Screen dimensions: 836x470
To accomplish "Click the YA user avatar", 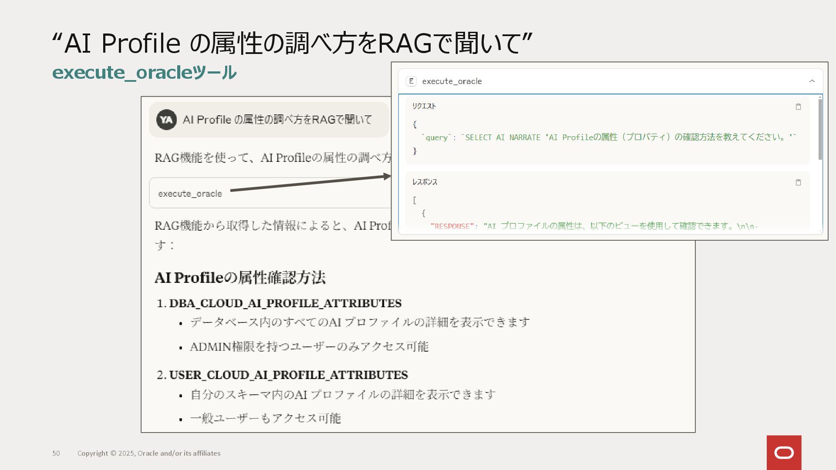I will [x=166, y=120].
